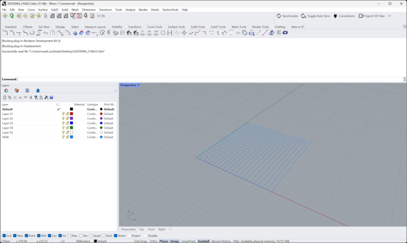
Task: Open the color wheel Properties tab
Action: point(6,90)
